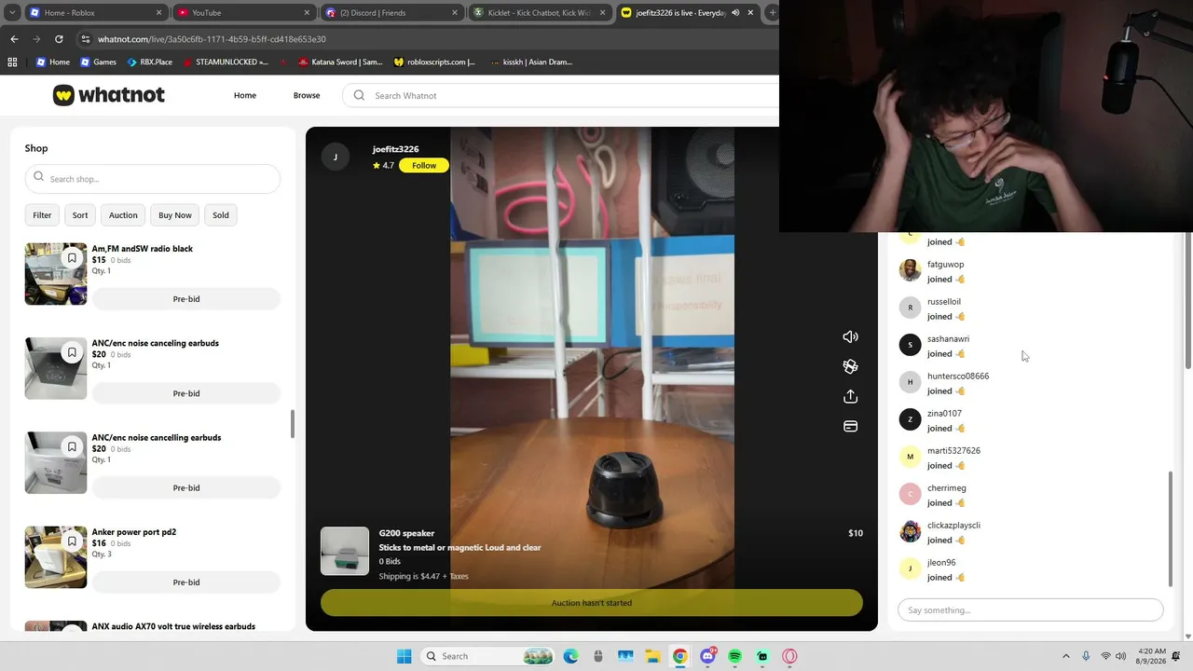
Task: Switch to Google Chrome on the taskbar
Action: [x=680, y=656]
